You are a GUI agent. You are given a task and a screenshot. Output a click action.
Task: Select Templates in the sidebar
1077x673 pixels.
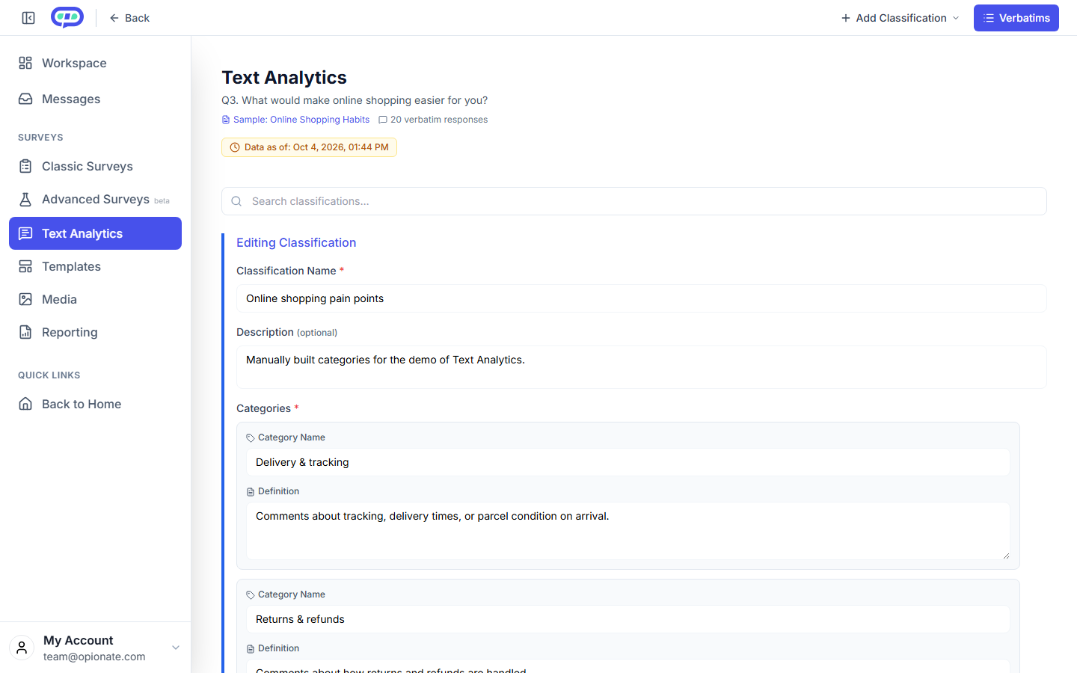pos(95,266)
